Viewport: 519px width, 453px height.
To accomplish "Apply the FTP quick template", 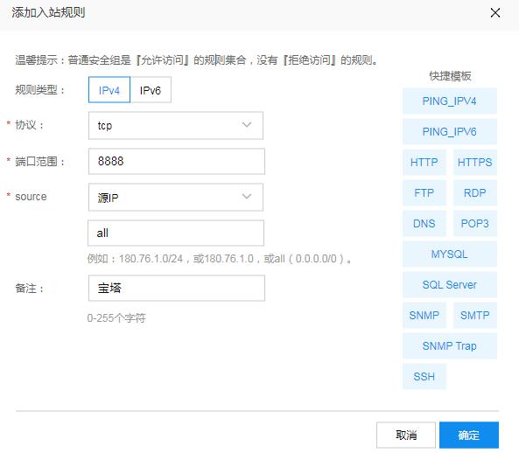I will coord(424,192).
